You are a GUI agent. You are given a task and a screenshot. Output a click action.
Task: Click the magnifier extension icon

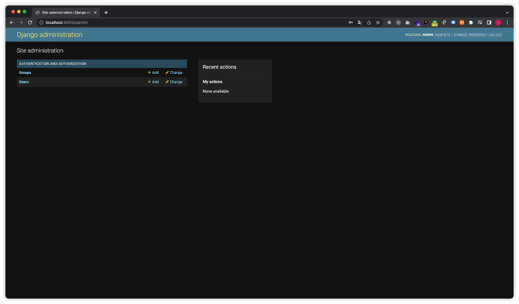[425, 22]
